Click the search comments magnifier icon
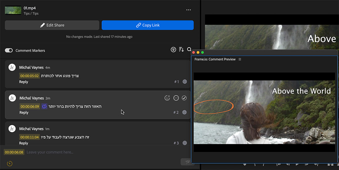Image resolution: width=339 pixels, height=170 pixels. 189,50
